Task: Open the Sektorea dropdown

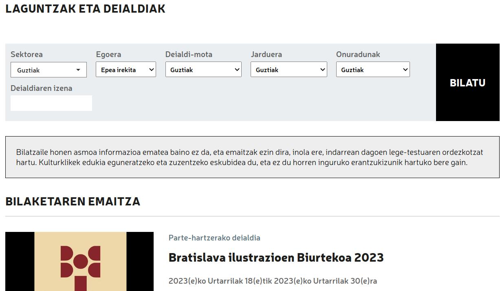Action: pyautogui.click(x=48, y=70)
